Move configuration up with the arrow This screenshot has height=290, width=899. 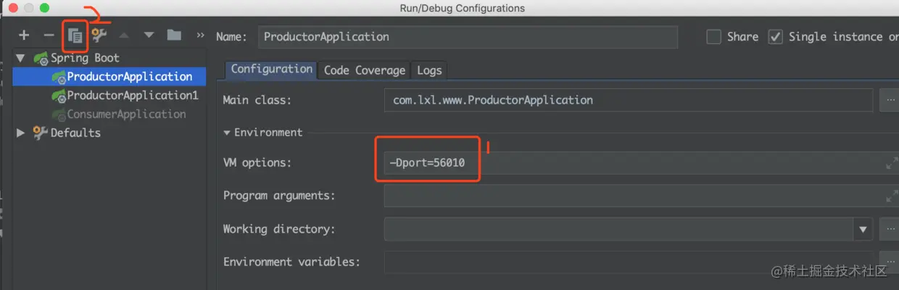tap(124, 35)
